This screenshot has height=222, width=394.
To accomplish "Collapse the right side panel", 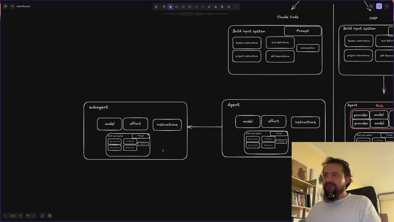I will 387,6.
